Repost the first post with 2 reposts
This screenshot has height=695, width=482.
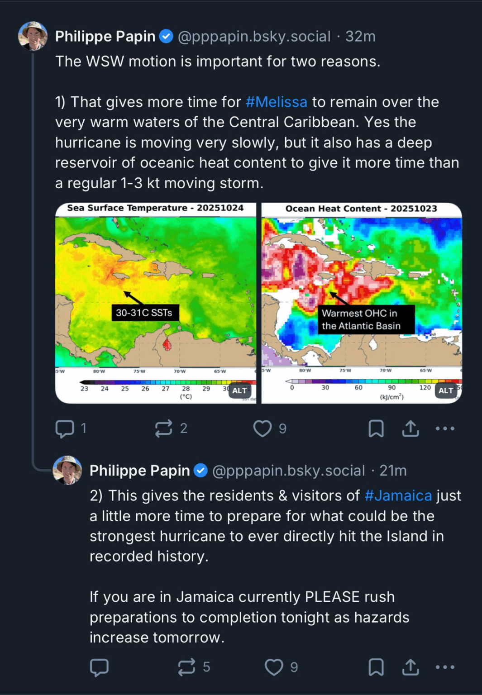pyautogui.click(x=163, y=428)
